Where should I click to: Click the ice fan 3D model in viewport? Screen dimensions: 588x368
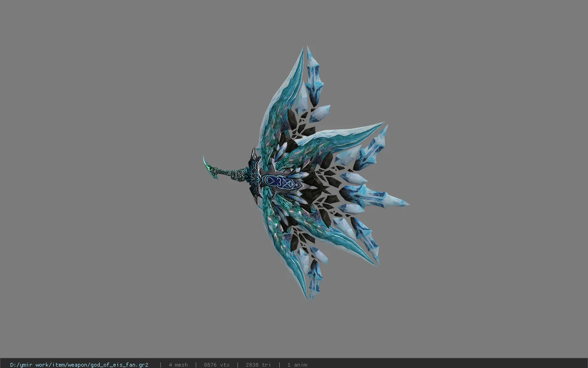point(305,173)
